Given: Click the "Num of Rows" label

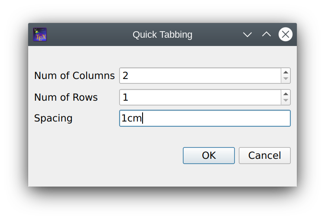Looking at the screenshot, I should pos(66,97).
